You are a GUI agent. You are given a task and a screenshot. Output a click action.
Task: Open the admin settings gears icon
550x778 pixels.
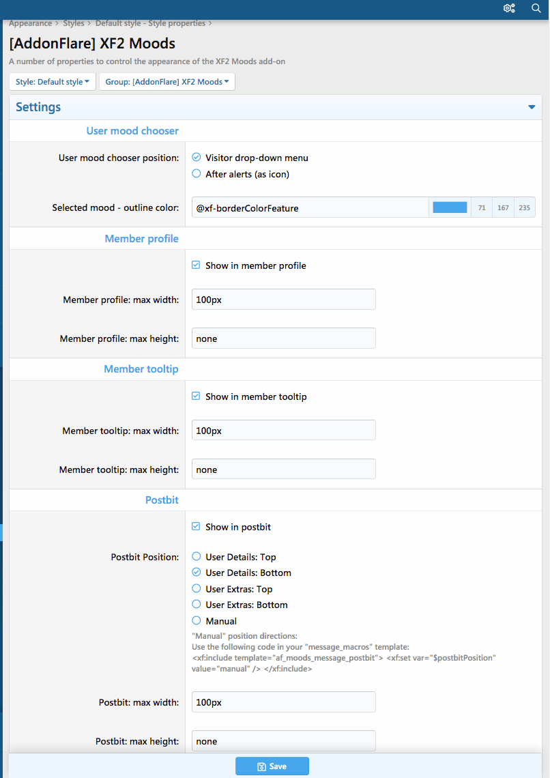tap(509, 8)
